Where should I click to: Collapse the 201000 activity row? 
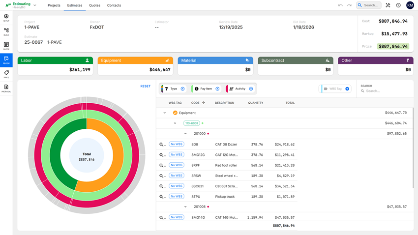[x=185, y=134]
